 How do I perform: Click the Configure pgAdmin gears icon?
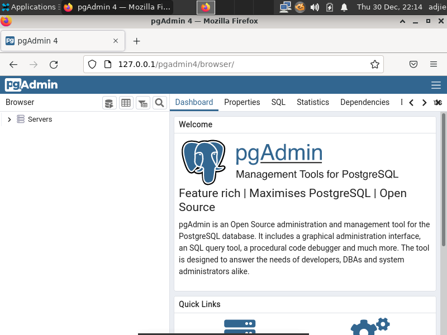coord(370,327)
